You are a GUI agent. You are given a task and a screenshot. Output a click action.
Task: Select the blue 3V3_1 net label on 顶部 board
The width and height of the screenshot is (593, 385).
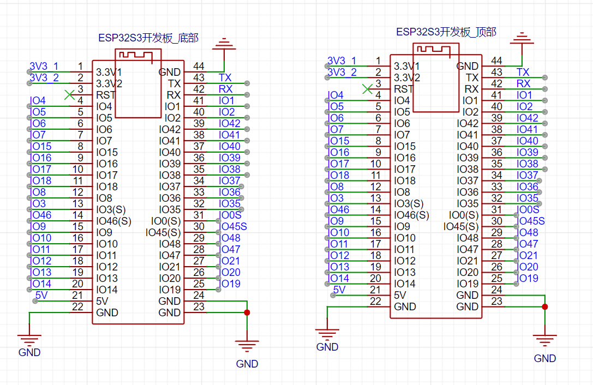click(x=342, y=61)
